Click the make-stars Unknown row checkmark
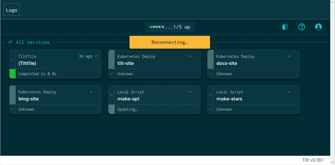The image size is (335, 165). pos(211,109)
